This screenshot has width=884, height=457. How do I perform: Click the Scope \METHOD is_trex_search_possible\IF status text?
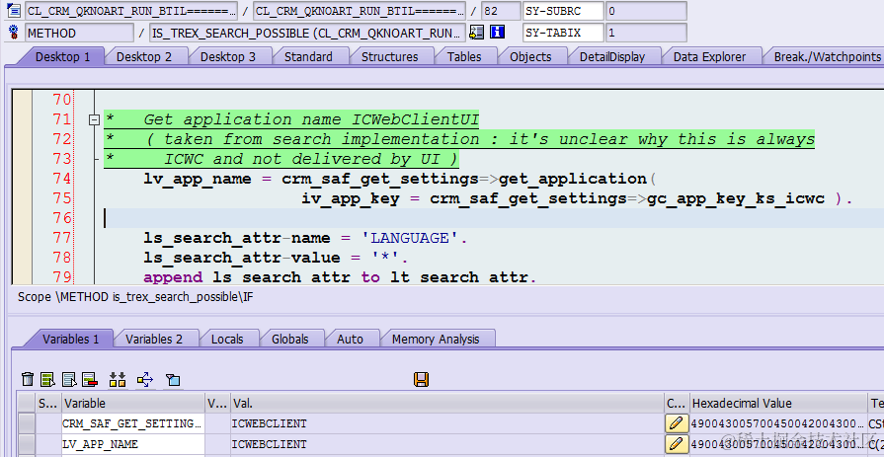135,297
